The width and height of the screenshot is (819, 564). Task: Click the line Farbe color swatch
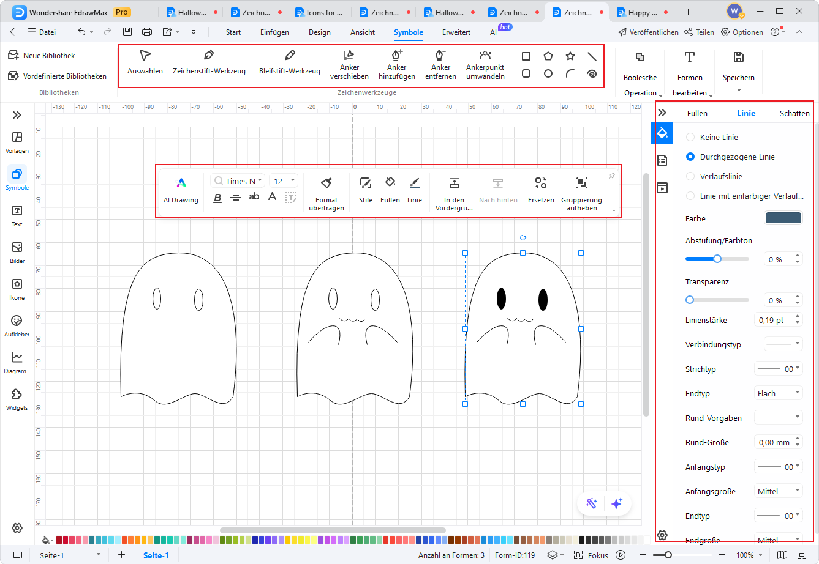pos(783,217)
